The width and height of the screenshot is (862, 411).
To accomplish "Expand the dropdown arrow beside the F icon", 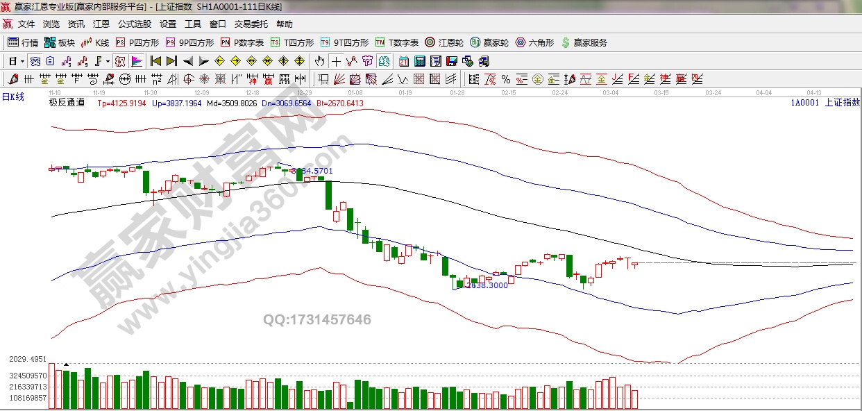I will 108,61.
